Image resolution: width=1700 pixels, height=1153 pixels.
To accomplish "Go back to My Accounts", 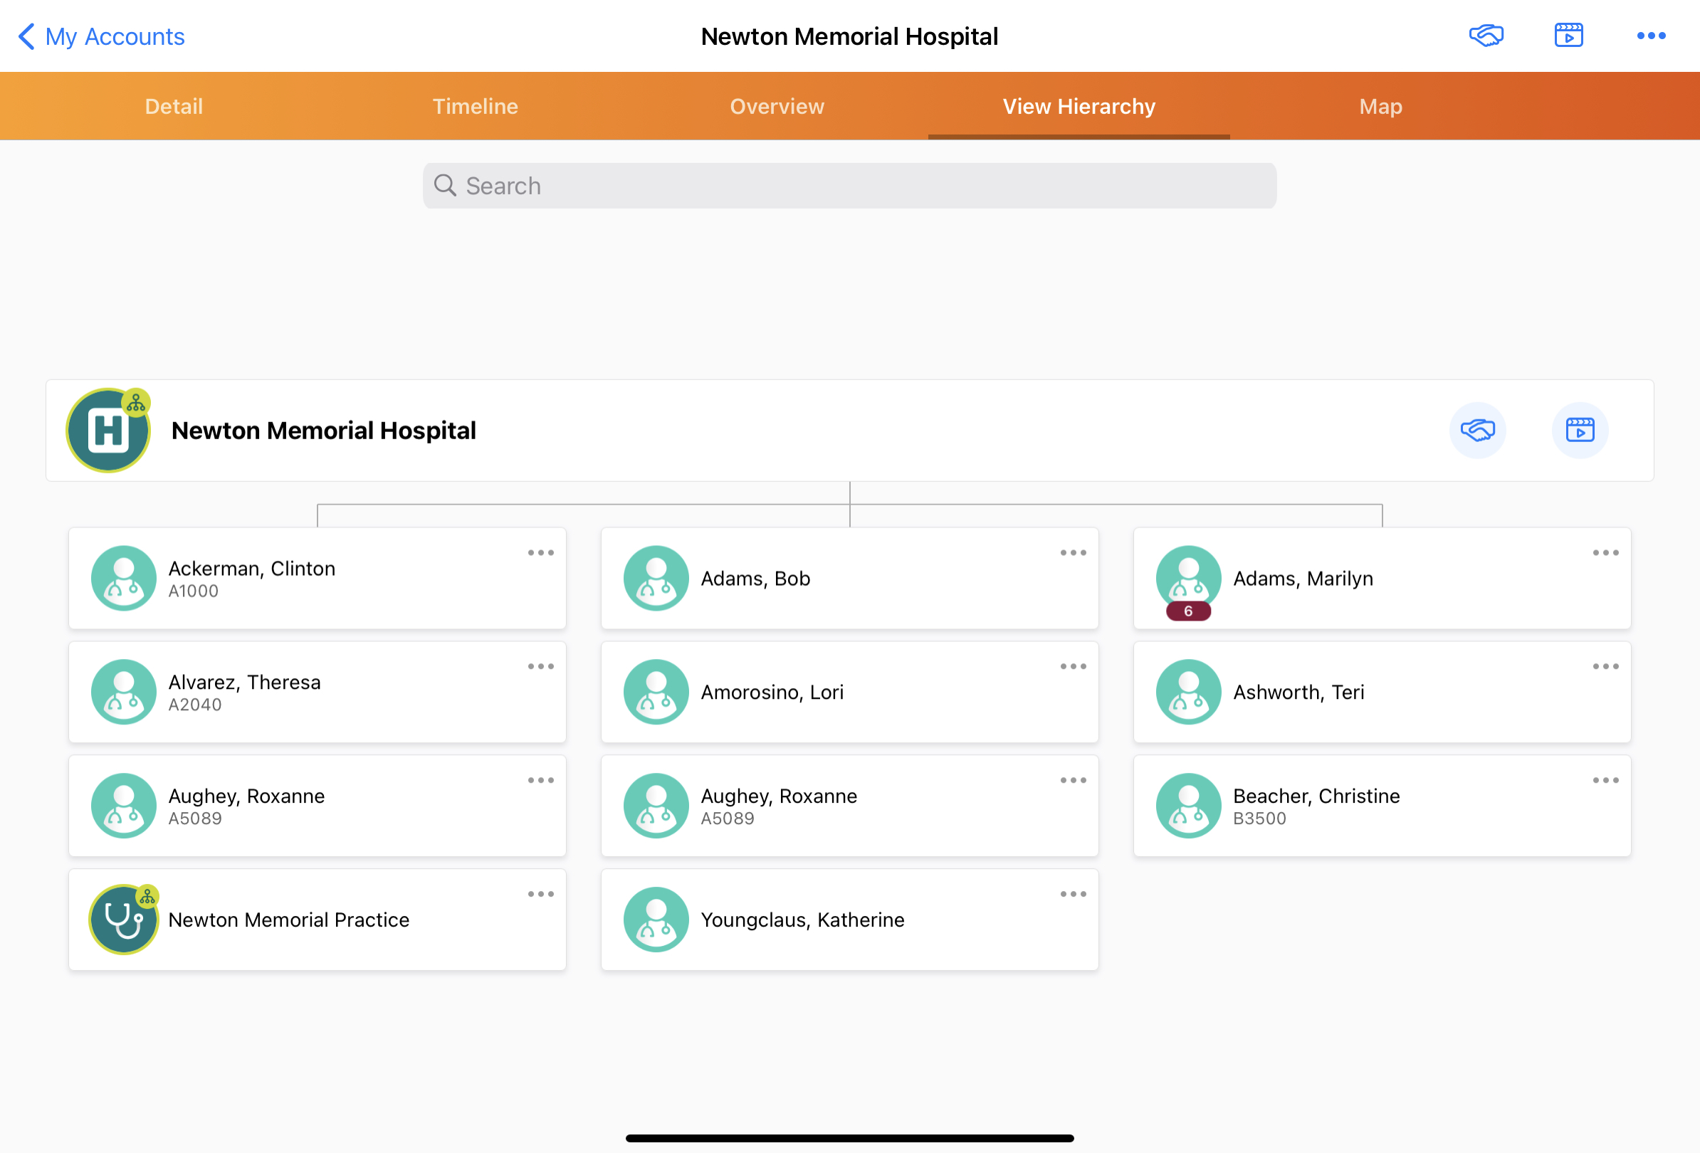I will point(101,36).
